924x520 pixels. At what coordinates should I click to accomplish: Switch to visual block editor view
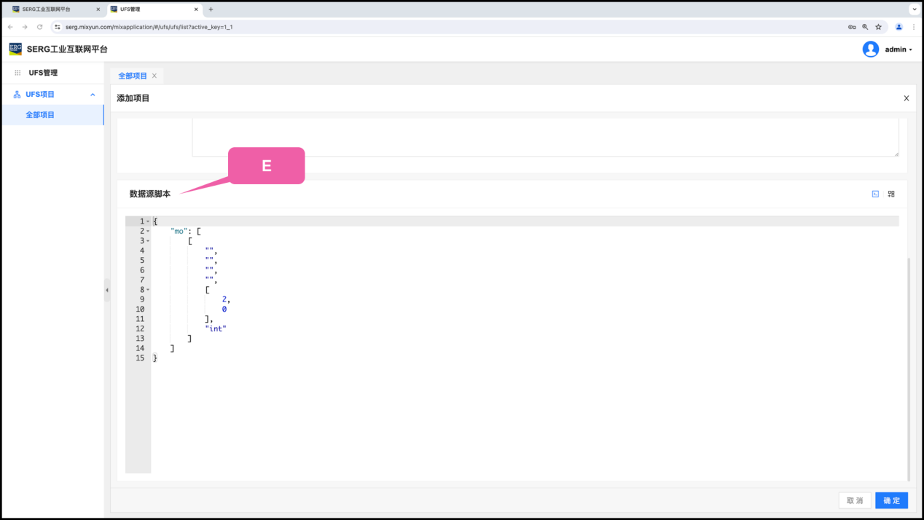click(x=891, y=194)
